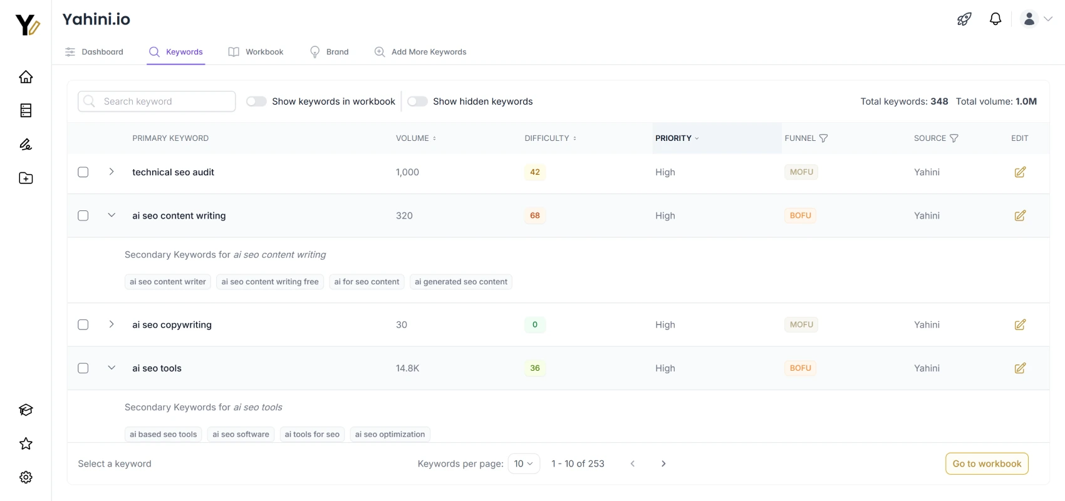Open the Workbook tab

pyautogui.click(x=256, y=52)
